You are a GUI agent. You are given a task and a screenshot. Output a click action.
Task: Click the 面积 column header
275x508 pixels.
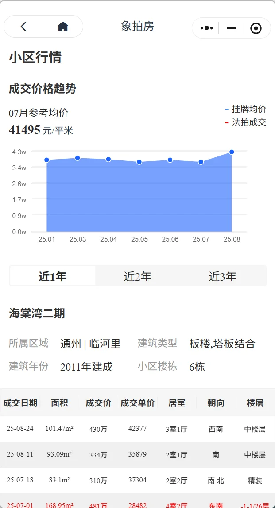59,402
